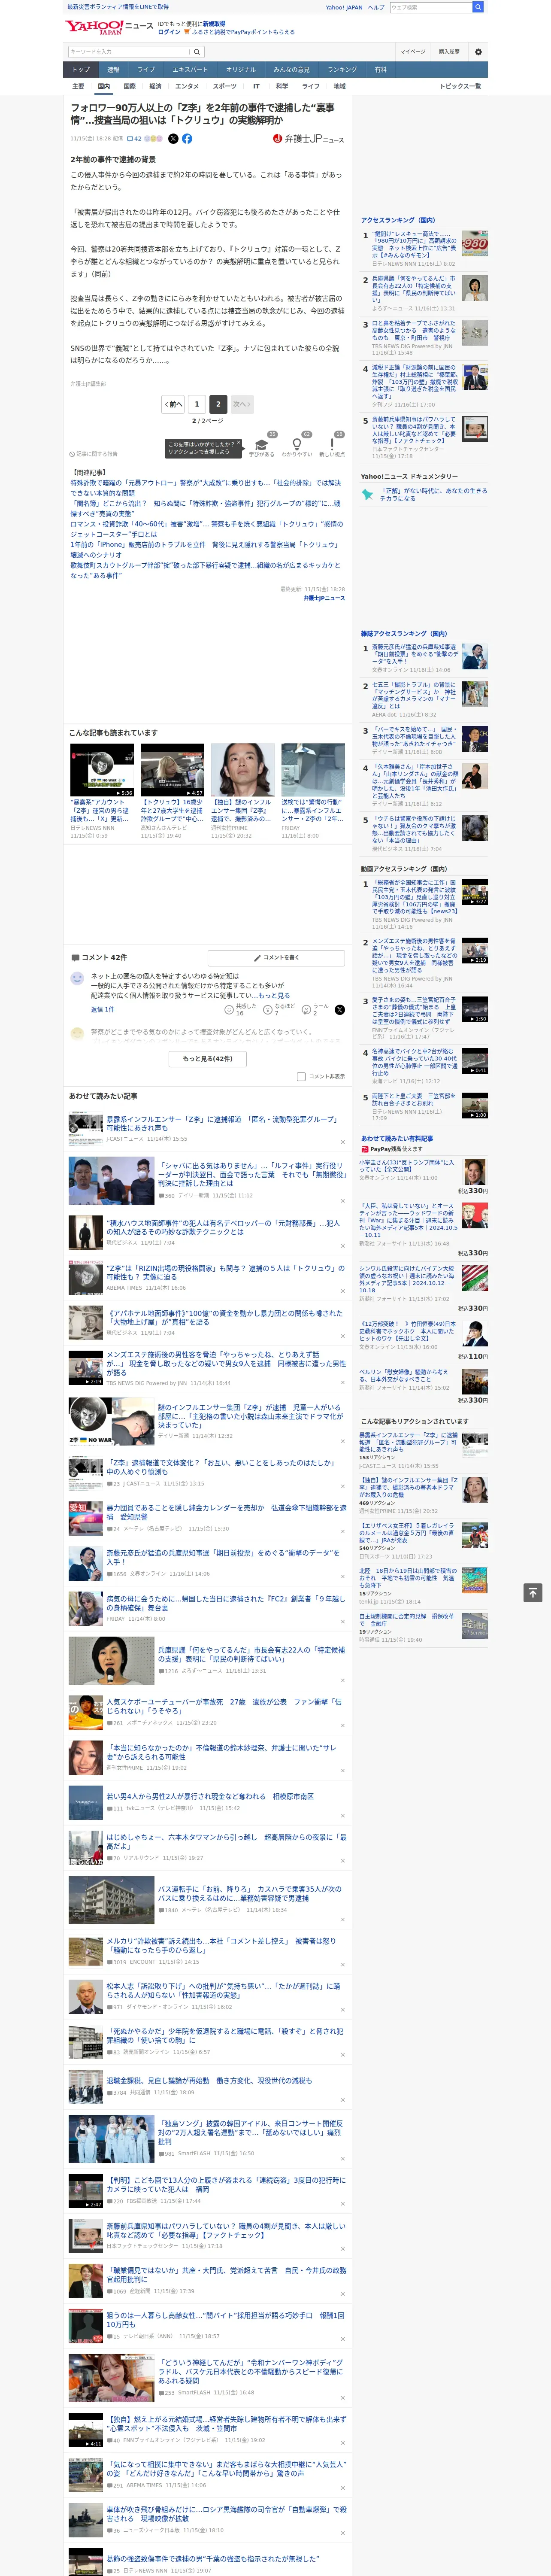The image size is (551, 2576).
Task: Open video thumbnail with 5:36 duration
Action: coord(102,770)
